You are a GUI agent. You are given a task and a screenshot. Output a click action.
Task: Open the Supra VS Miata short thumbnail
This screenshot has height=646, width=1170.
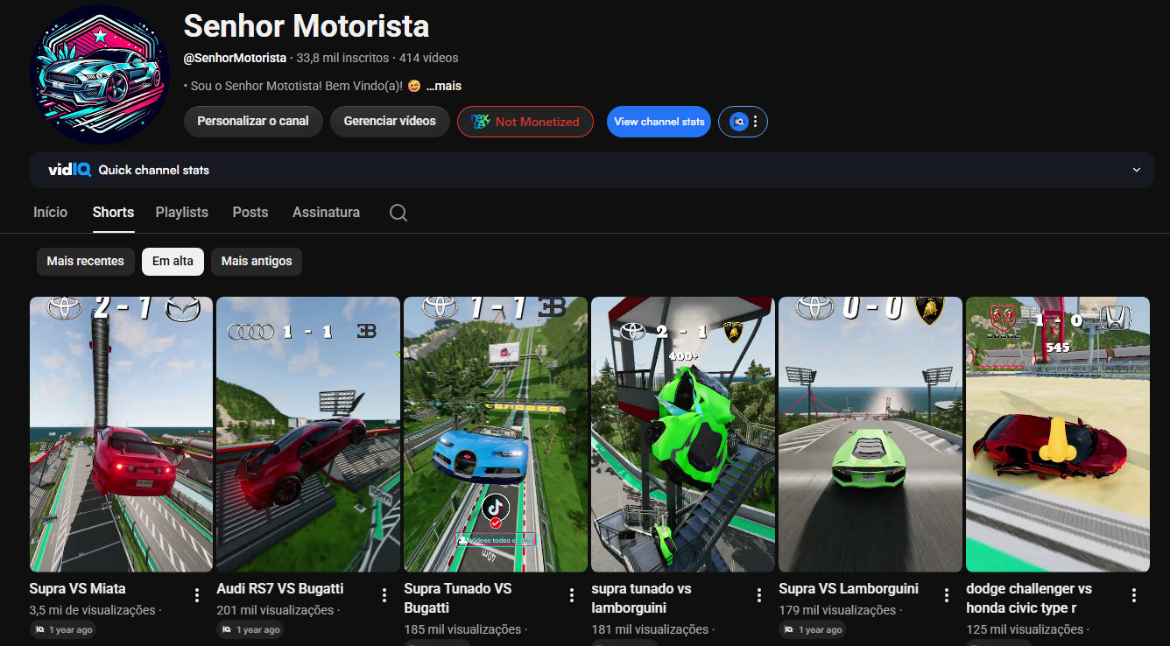coord(121,434)
